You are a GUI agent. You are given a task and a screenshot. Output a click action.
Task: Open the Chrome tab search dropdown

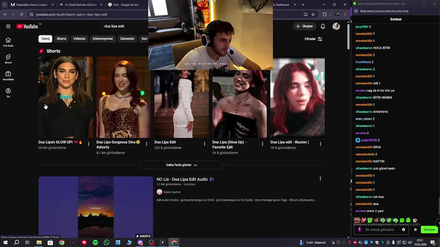[4, 5]
